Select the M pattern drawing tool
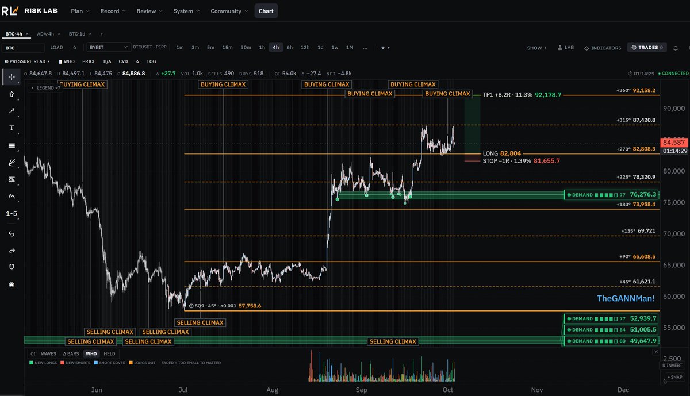Image resolution: width=690 pixels, height=396 pixels. (11, 197)
